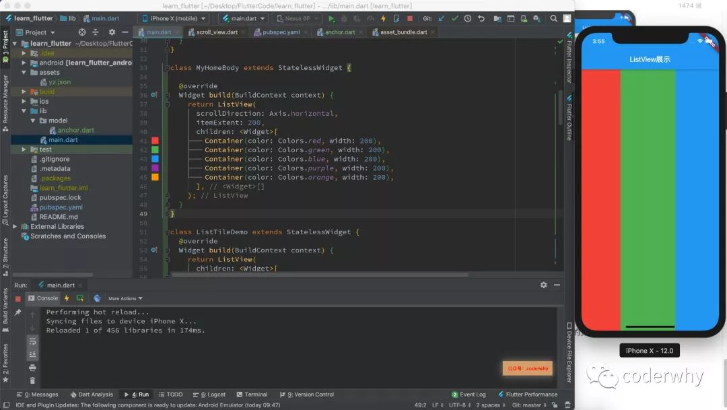Open the Nexus 6P device dropdown
Image resolution: width=727 pixels, height=410 pixels.
coord(298,19)
